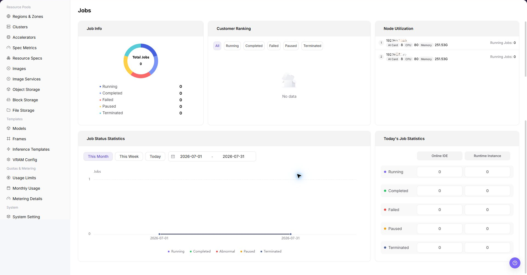This screenshot has width=527, height=275.
Task: Click the VRAM Config gear icon
Action: coord(9,160)
